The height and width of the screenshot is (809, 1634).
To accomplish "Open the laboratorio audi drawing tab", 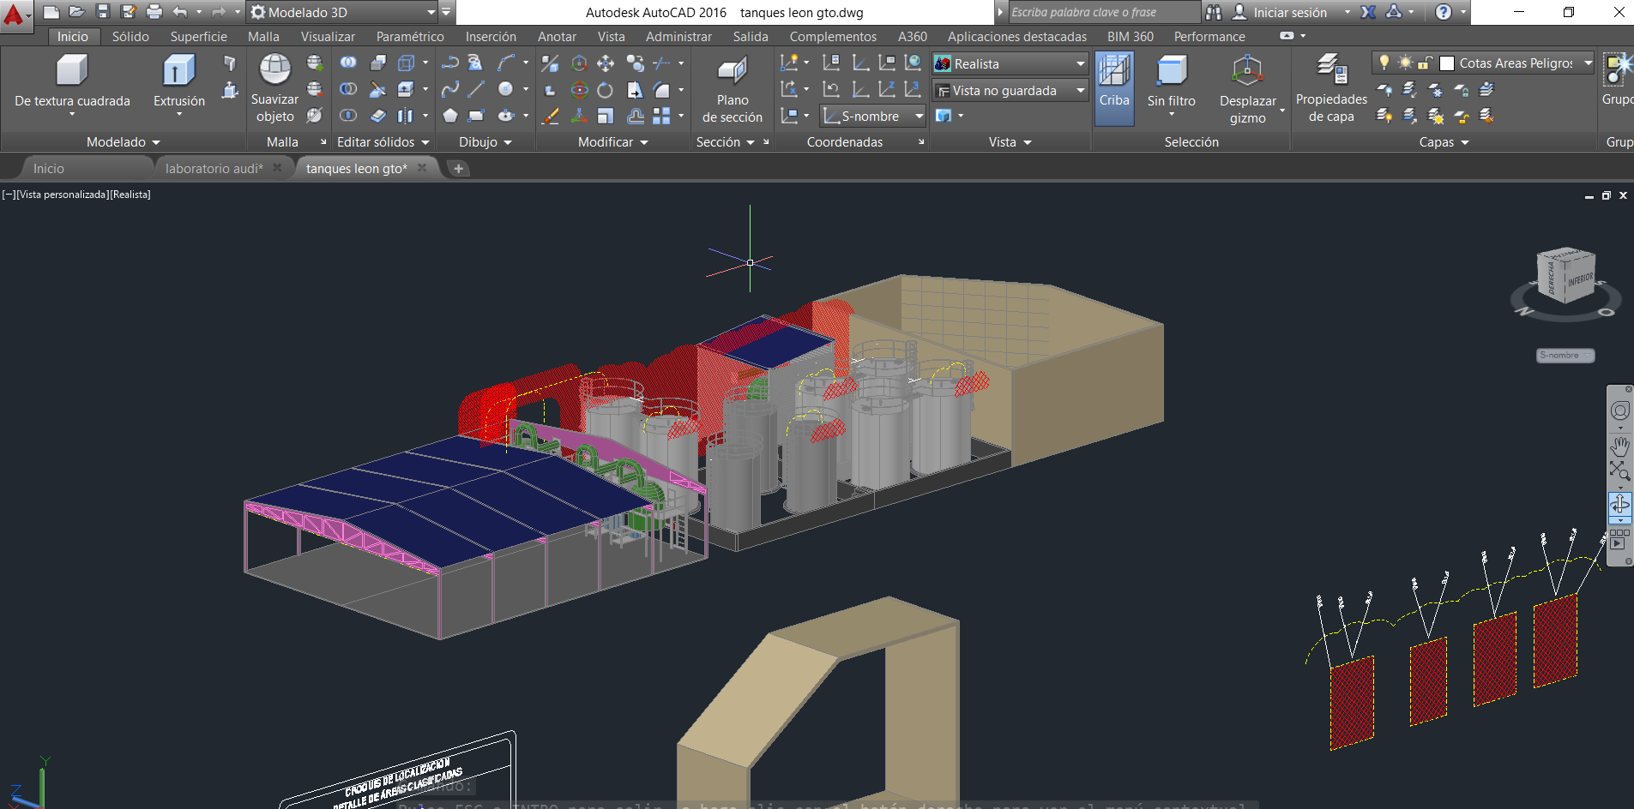I will (x=214, y=169).
